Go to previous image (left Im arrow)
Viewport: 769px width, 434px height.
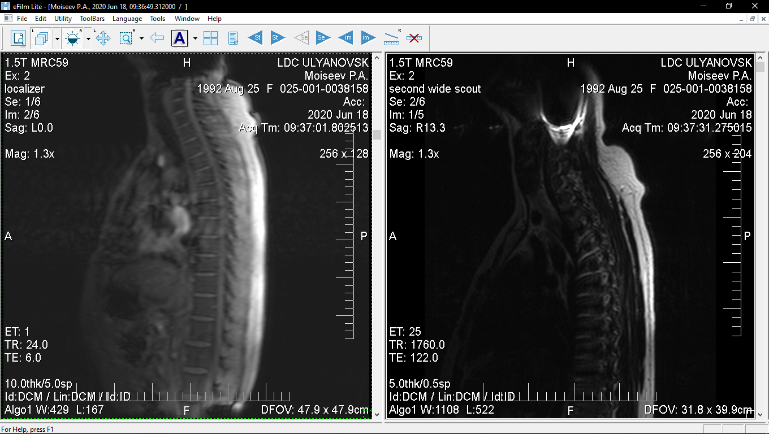pos(345,38)
